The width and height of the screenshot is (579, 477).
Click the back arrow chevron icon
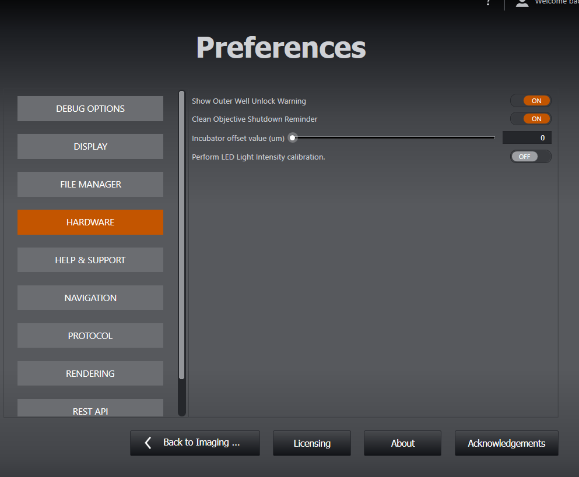pyautogui.click(x=148, y=443)
